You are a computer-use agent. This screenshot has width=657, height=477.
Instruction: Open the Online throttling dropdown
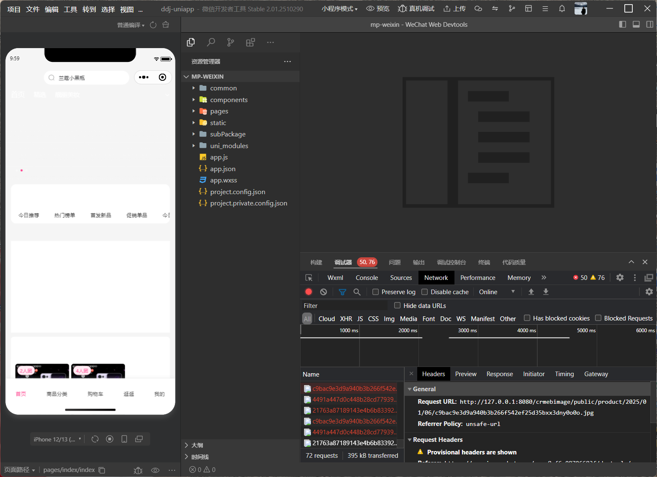coord(497,292)
